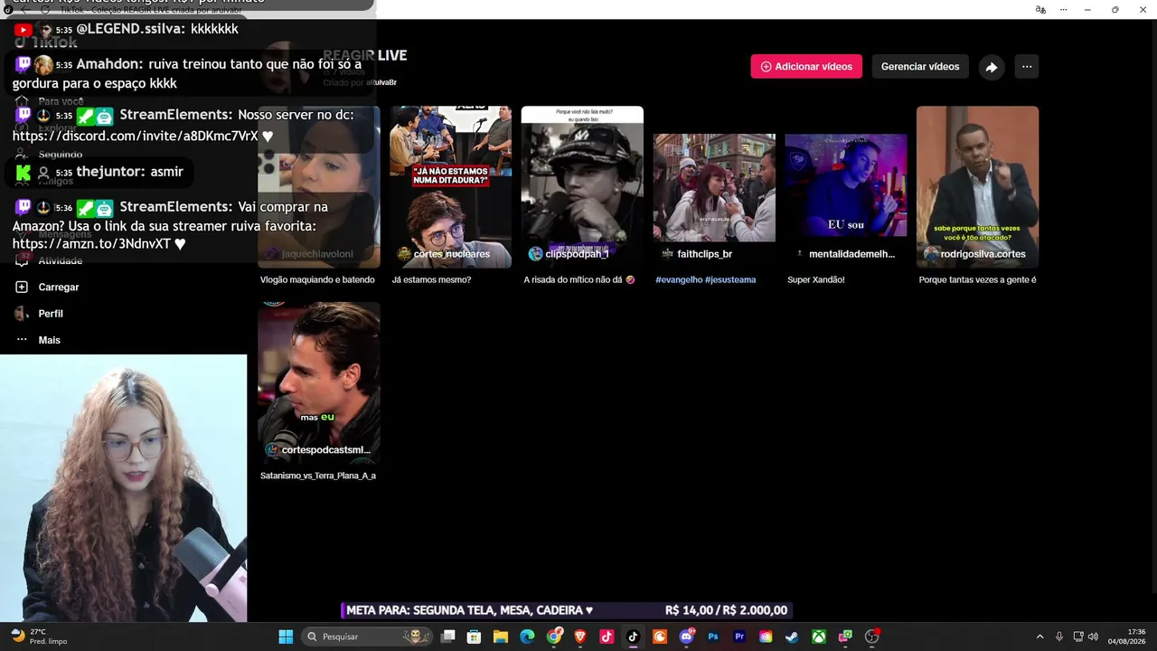Click the "Já estamos mesmo?" video title
This screenshot has width=1157, height=651.
coord(431,280)
